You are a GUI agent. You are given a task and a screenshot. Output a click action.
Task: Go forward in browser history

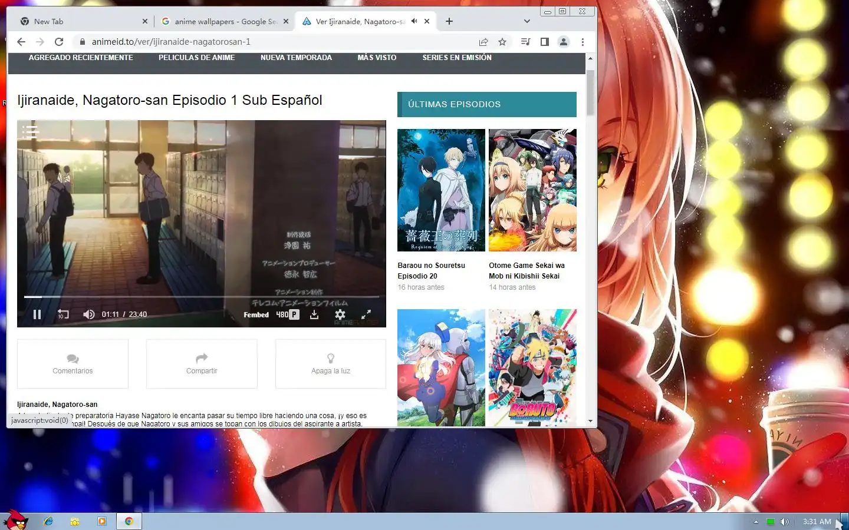(x=40, y=42)
